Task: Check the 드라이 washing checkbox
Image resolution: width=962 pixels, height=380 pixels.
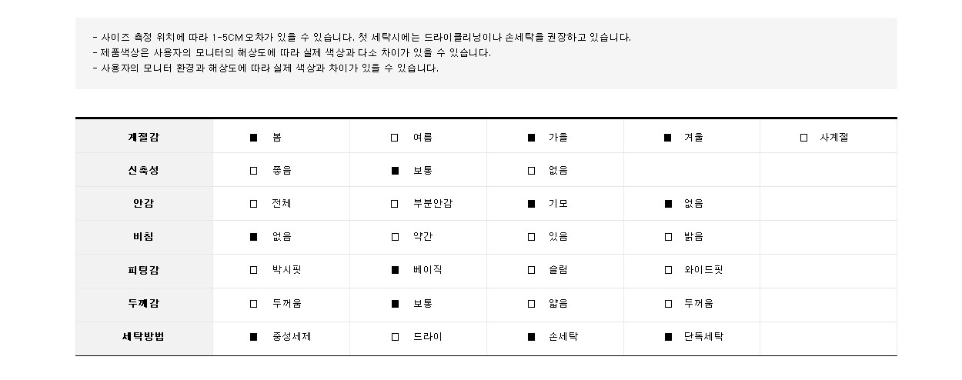Action: pyautogui.click(x=395, y=337)
